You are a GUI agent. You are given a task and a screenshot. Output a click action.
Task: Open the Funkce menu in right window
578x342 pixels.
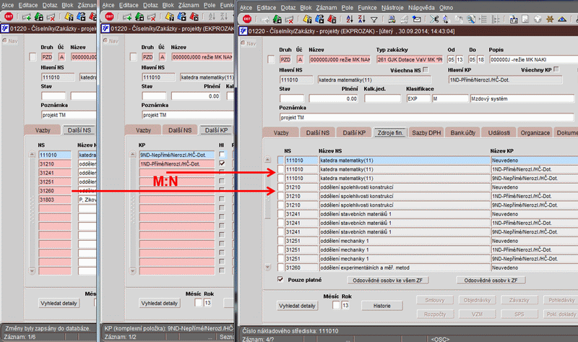coord(367,7)
